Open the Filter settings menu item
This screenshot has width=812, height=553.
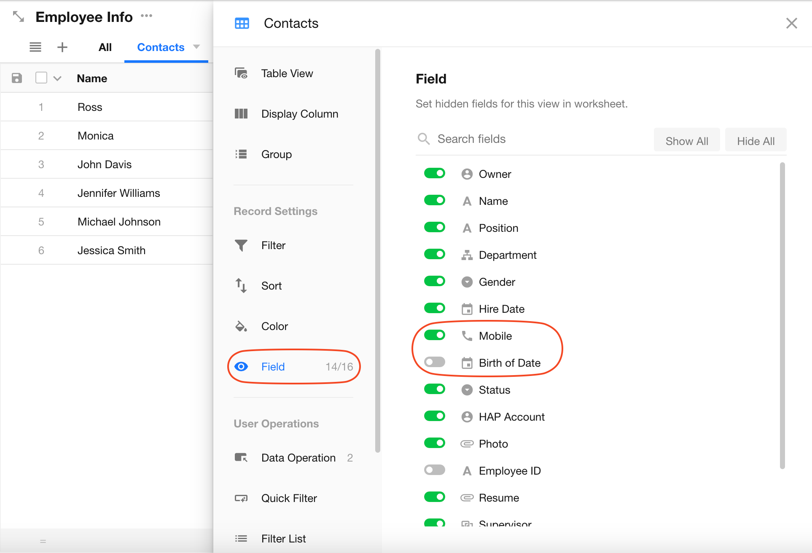pos(273,245)
